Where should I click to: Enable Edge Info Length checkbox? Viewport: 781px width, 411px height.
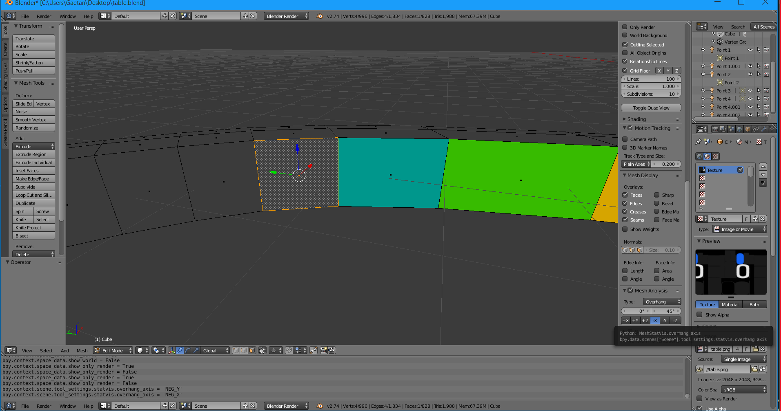pos(625,271)
